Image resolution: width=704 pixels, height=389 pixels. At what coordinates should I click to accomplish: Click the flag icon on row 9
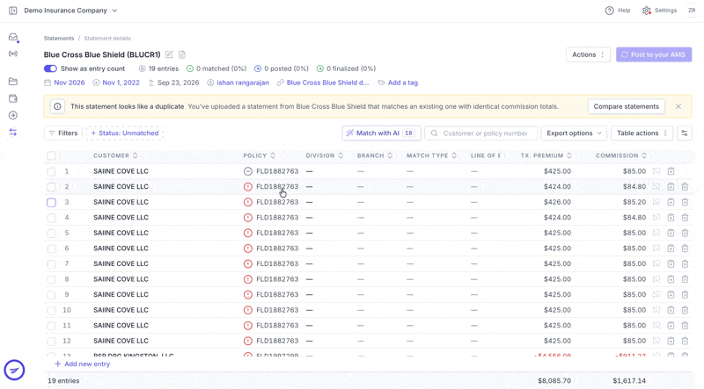pyautogui.click(x=656, y=295)
